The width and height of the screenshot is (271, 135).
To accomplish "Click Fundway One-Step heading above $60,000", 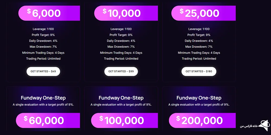I will click(43, 98).
